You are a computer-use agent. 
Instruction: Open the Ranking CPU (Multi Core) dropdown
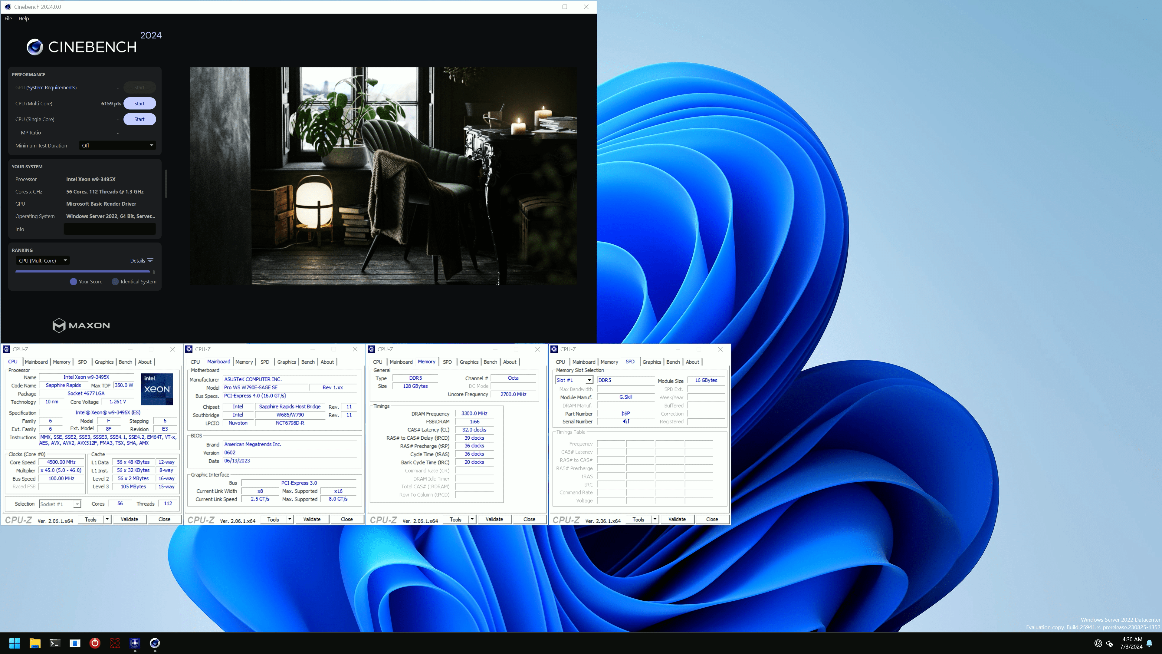point(43,260)
